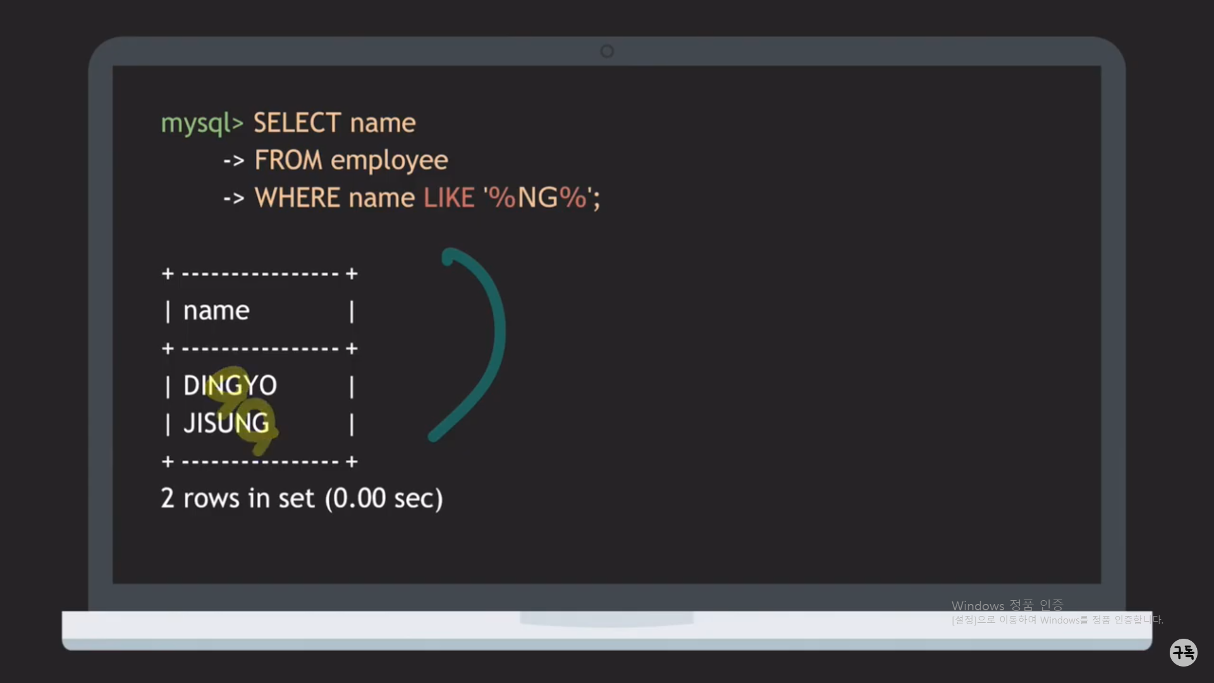
Task: Click the SELECT keyword
Action: (x=297, y=123)
